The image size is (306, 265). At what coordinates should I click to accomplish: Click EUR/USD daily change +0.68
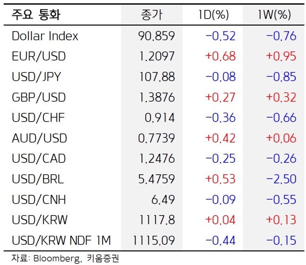pos(220,56)
